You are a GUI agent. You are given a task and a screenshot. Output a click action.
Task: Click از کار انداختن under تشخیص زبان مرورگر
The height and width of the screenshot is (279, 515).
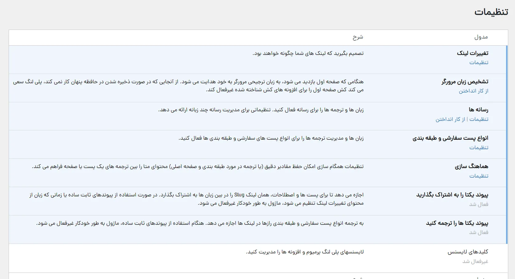tap(473, 91)
